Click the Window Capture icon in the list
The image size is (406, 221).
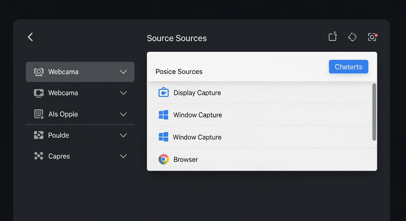coord(163,115)
